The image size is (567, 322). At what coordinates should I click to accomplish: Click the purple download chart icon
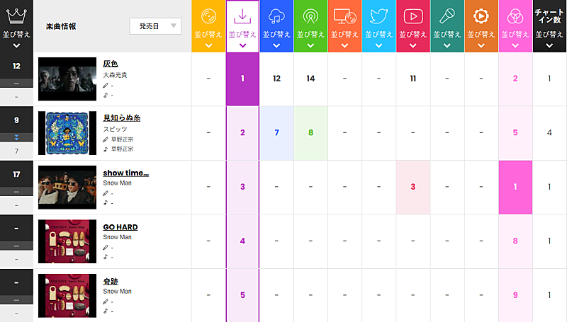click(242, 16)
